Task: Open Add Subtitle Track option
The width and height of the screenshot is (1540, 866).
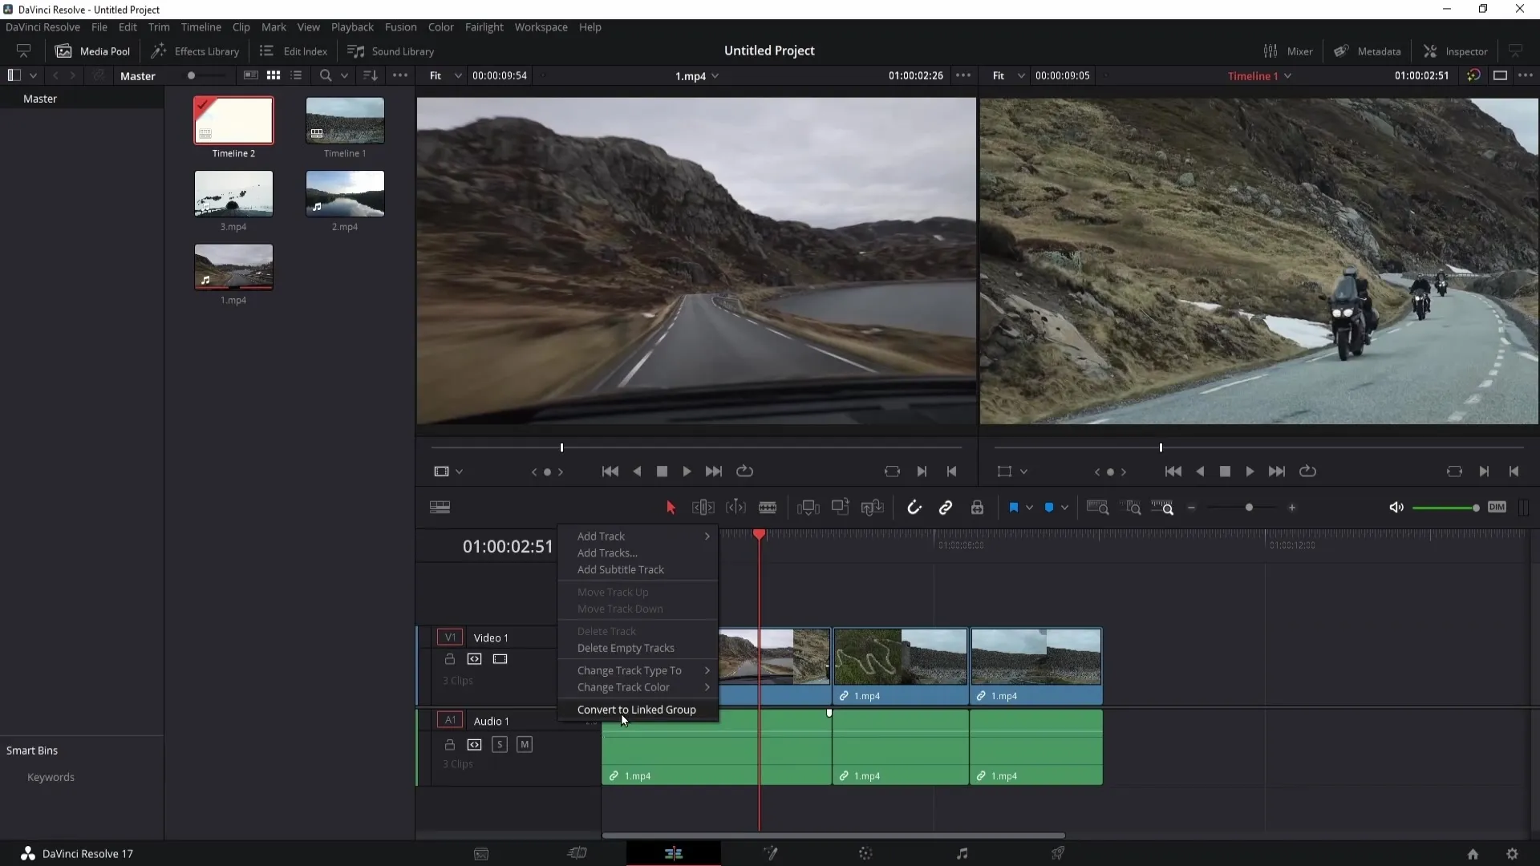Action: click(x=621, y=569)
